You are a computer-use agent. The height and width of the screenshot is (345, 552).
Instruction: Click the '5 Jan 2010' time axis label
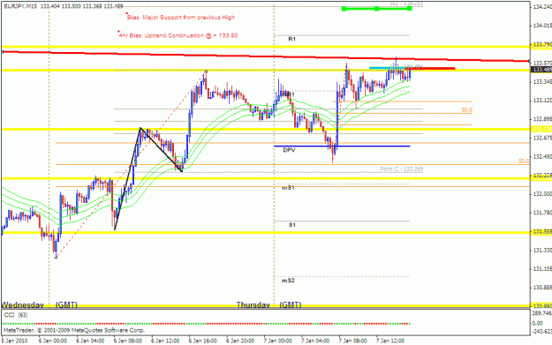[x=14, y=341]
